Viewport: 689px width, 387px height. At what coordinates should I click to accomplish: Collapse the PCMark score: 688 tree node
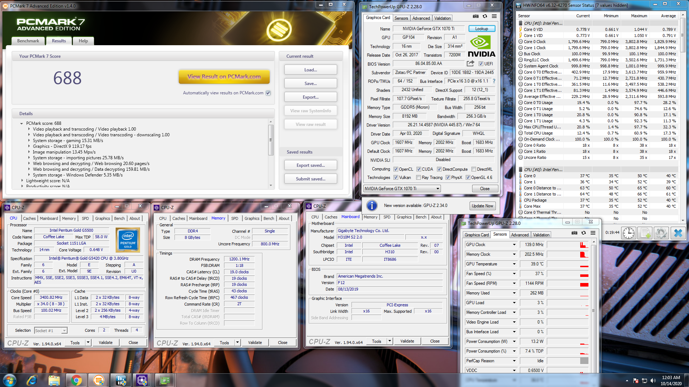tap(22, 123)
